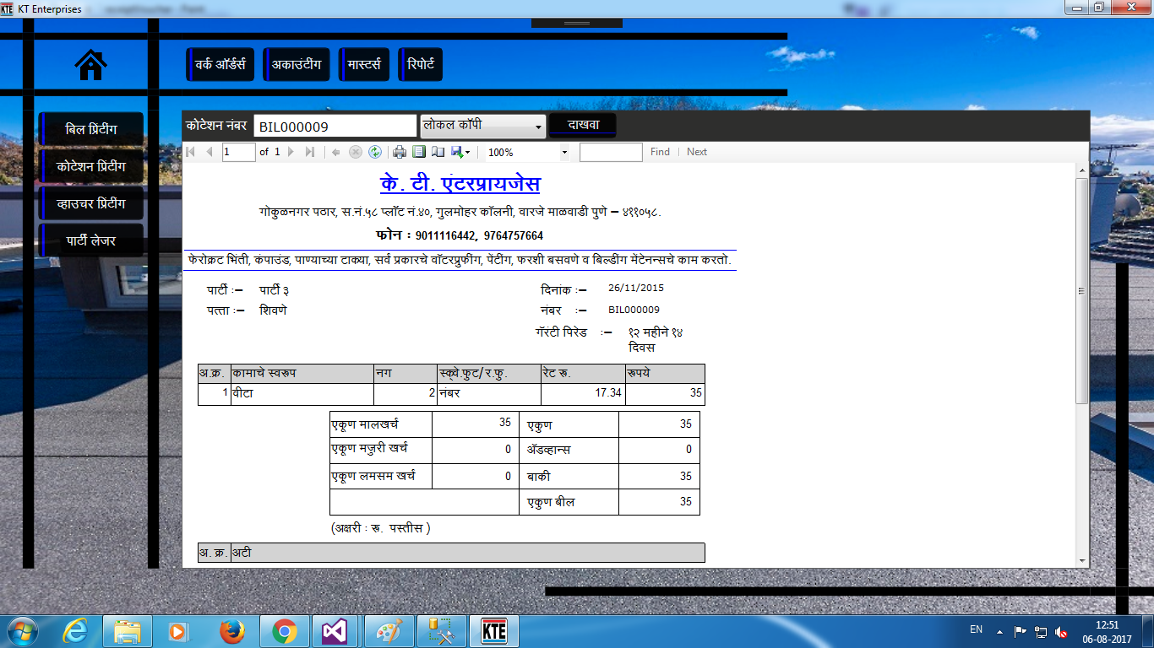This screenshot has width=1154, height=648.
Task: Click the Print report icon
Action: (400, 152)
